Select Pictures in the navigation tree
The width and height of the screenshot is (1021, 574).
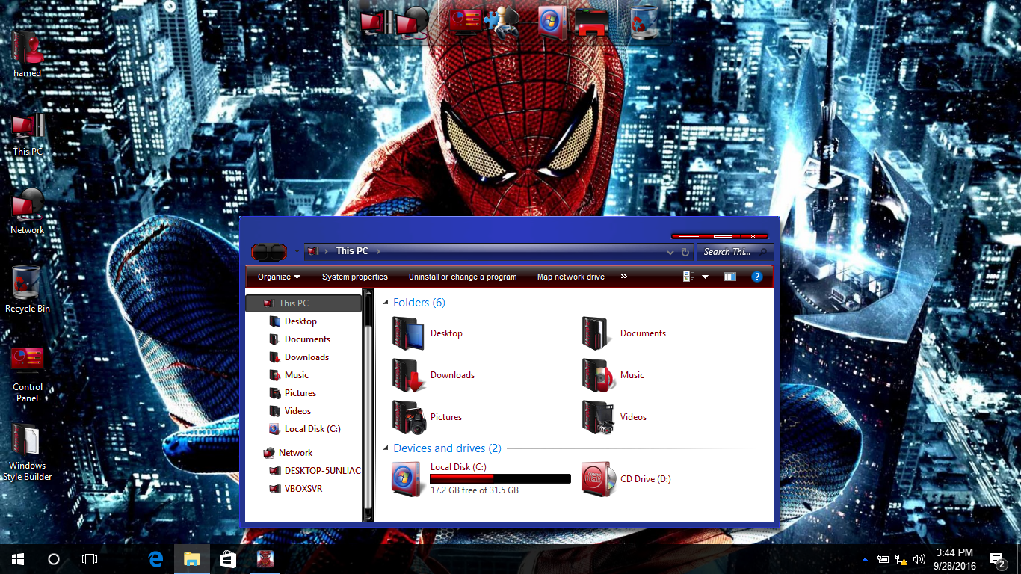click(x=300, y=393)
